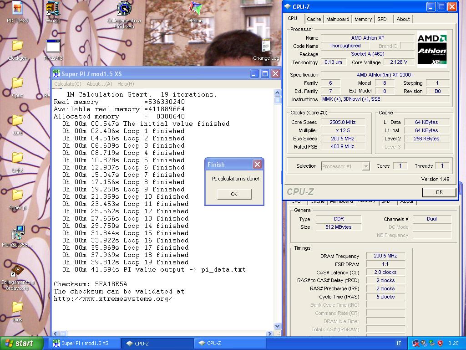Open the Super pi folder on desktop
The width and height of the screenshot is (466, 350).
(x=18, y=199)
